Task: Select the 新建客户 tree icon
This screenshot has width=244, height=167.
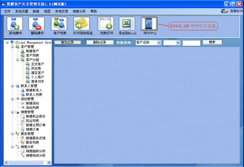Action: [23, 51]
